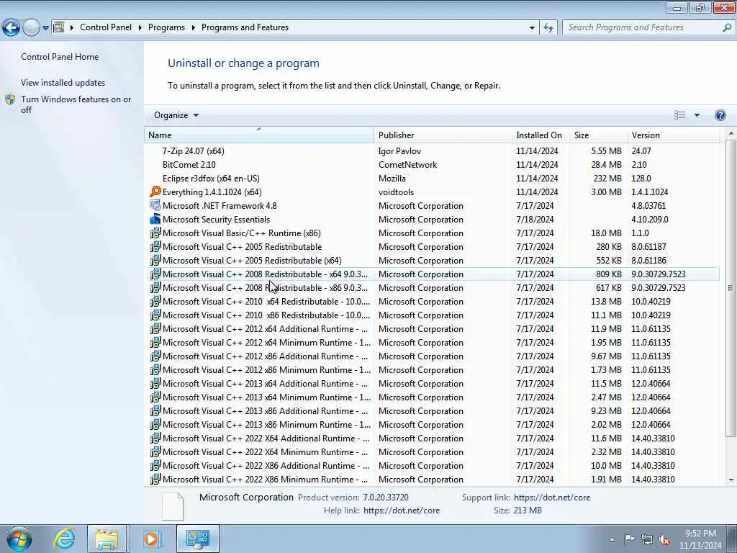Sort by the Publisher column header

click(443, 135)
